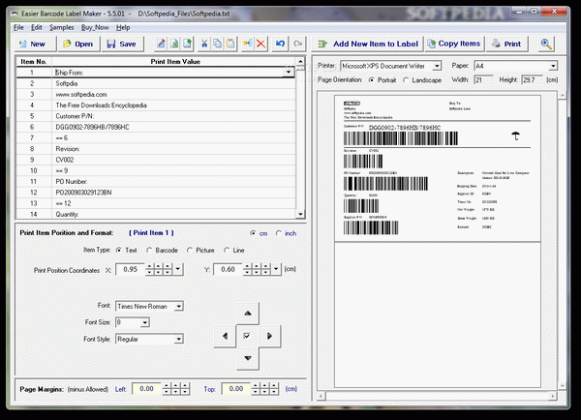Select row 'PO200903029123BN'

point(156,193)
